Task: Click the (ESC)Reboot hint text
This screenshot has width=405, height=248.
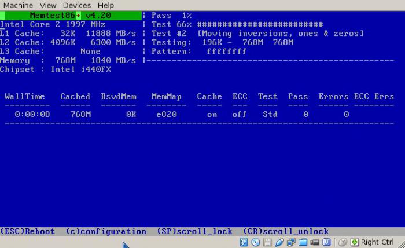Action: point(27,231)
